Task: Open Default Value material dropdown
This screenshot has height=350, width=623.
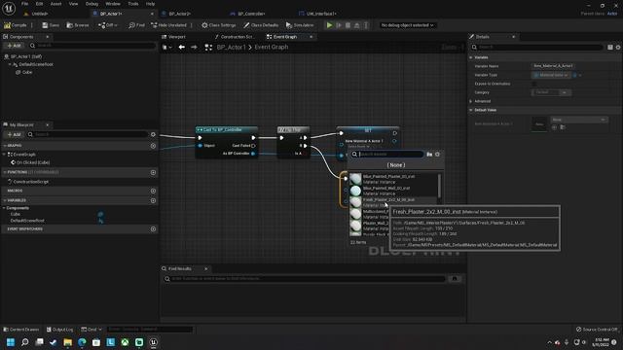Action: pyautogui.click(x=579, y=120)
